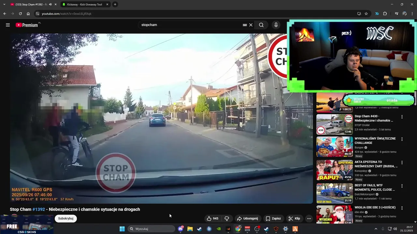417x234 pixels.
Task: Open Chrome three-dot menu
Action: click(x=412, y=14)
